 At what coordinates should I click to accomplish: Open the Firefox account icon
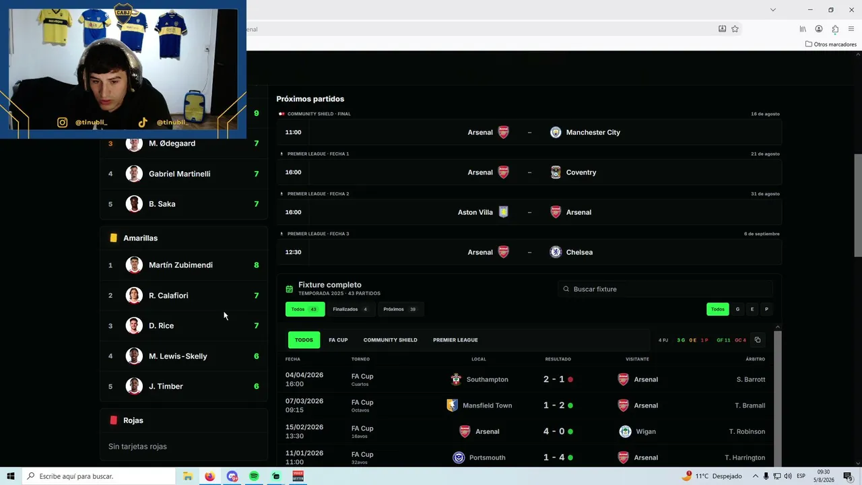819,29
